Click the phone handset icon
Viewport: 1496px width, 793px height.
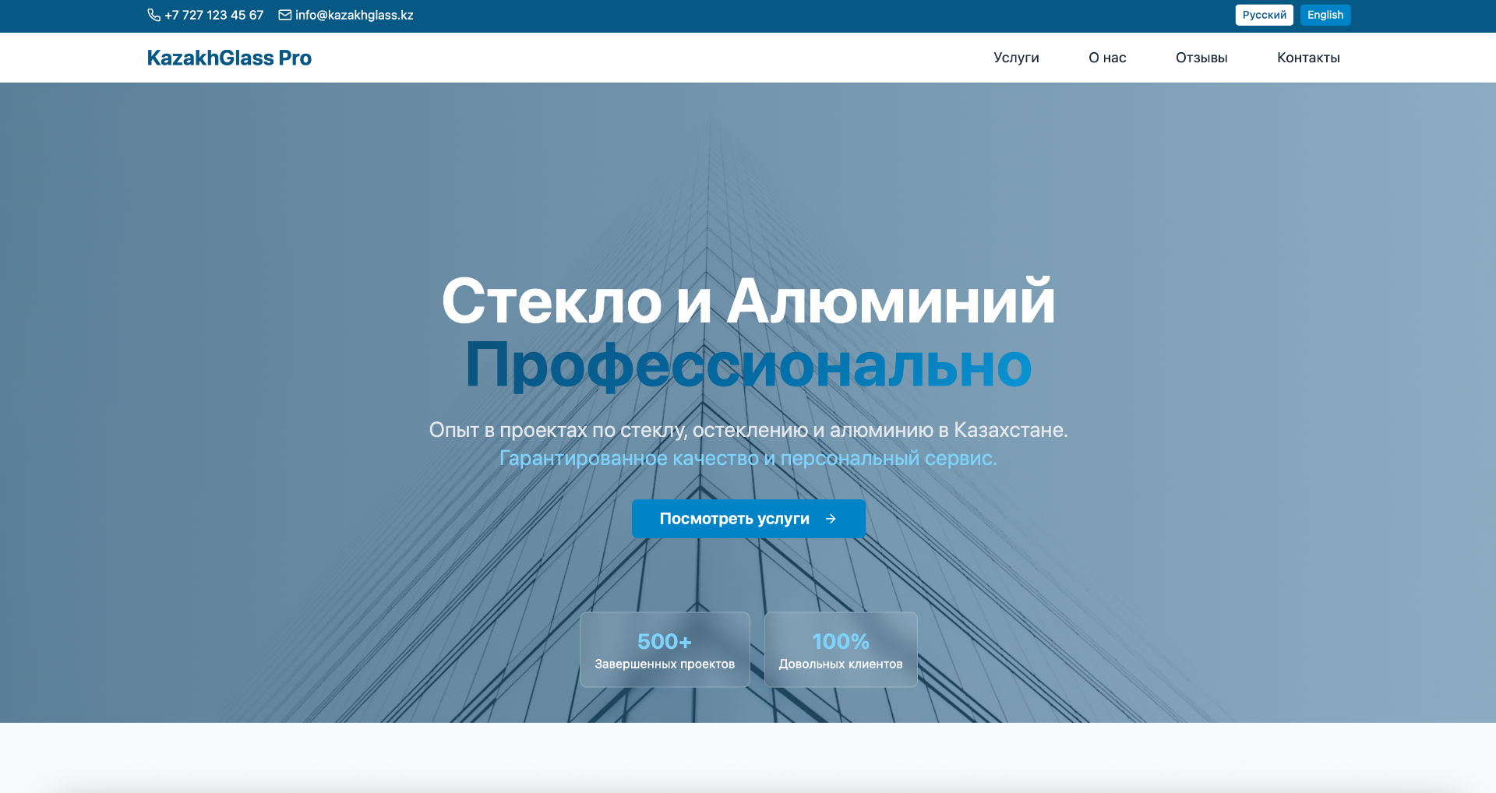pos(153,15)
